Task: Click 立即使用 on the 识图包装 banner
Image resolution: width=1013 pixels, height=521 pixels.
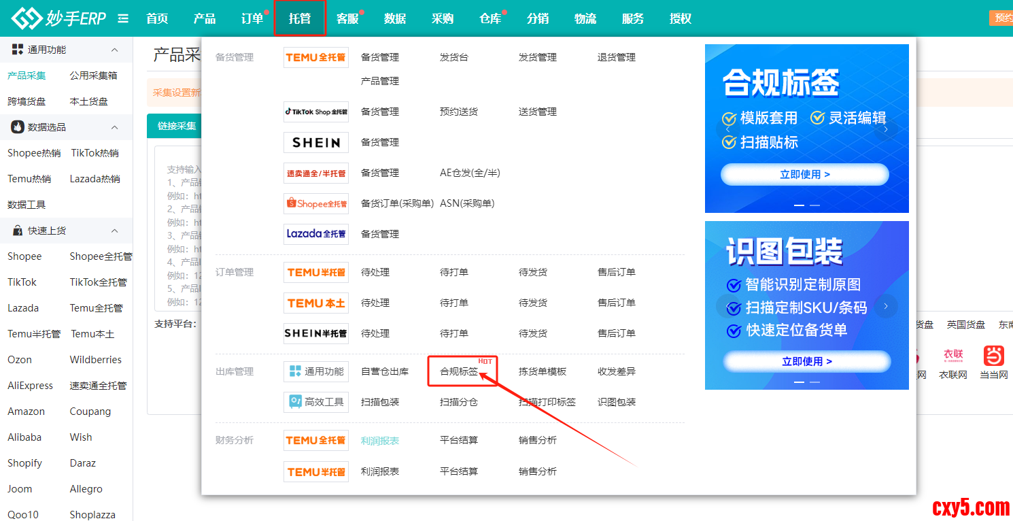Action: click(807, 361)
